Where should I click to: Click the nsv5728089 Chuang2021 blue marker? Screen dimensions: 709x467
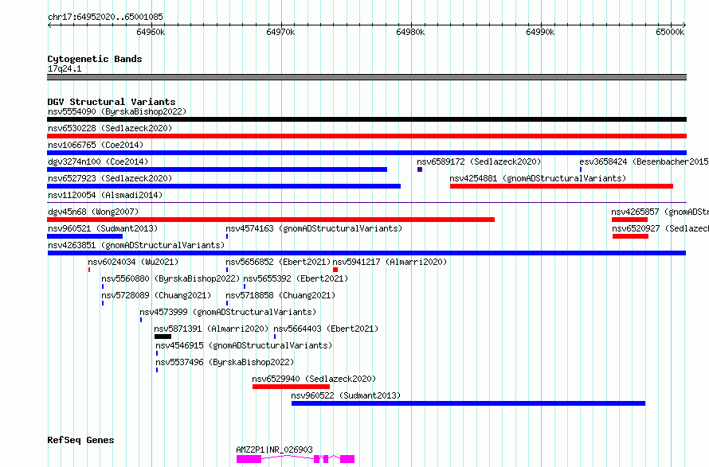pyautogui.click(x=103, y=303)
